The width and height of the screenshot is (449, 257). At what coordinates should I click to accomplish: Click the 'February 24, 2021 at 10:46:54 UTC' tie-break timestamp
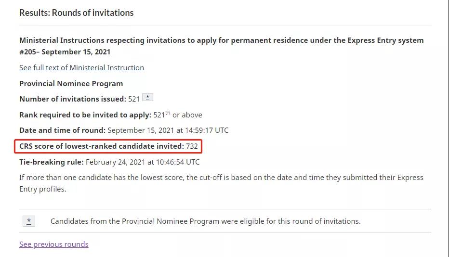[143, 162]
